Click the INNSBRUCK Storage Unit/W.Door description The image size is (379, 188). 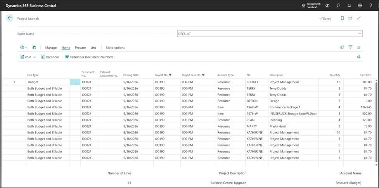point(293,113)
